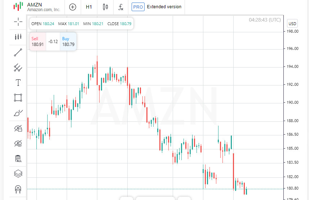Select the brush pattern drawing tool
309x200 pixels.
point(18,113)
